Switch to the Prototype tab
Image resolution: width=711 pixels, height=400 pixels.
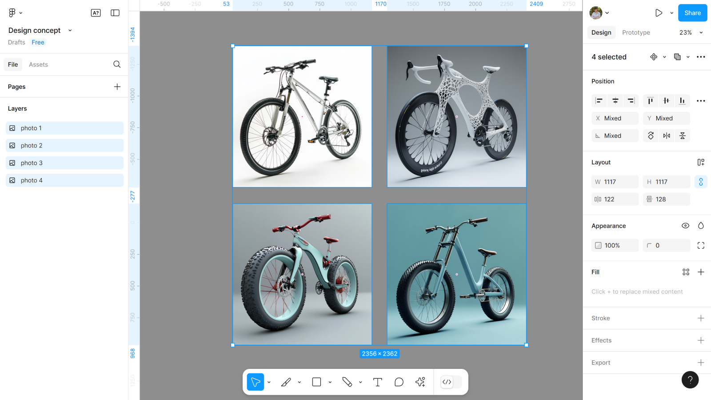tap(636, 32)
